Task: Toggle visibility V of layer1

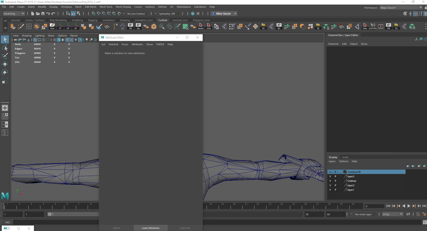Action: point(330,190)
